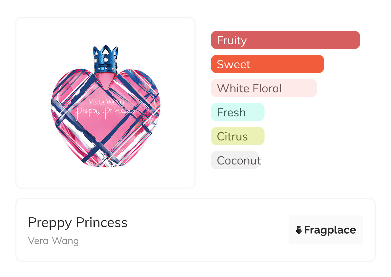
Task: Open the Preppy Princess title
Action: coord(78,222)
